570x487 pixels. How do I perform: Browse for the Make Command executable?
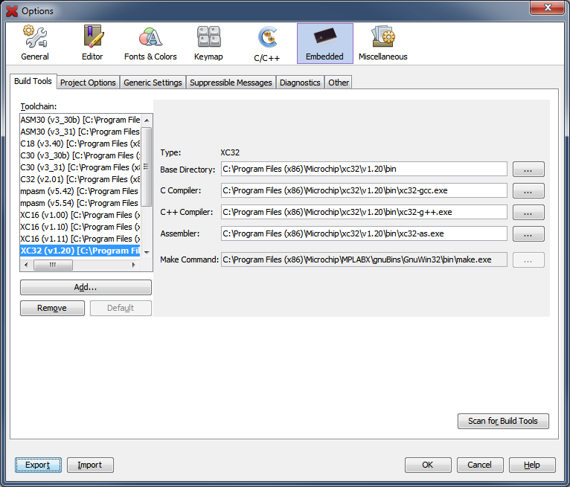pos(528,260)
